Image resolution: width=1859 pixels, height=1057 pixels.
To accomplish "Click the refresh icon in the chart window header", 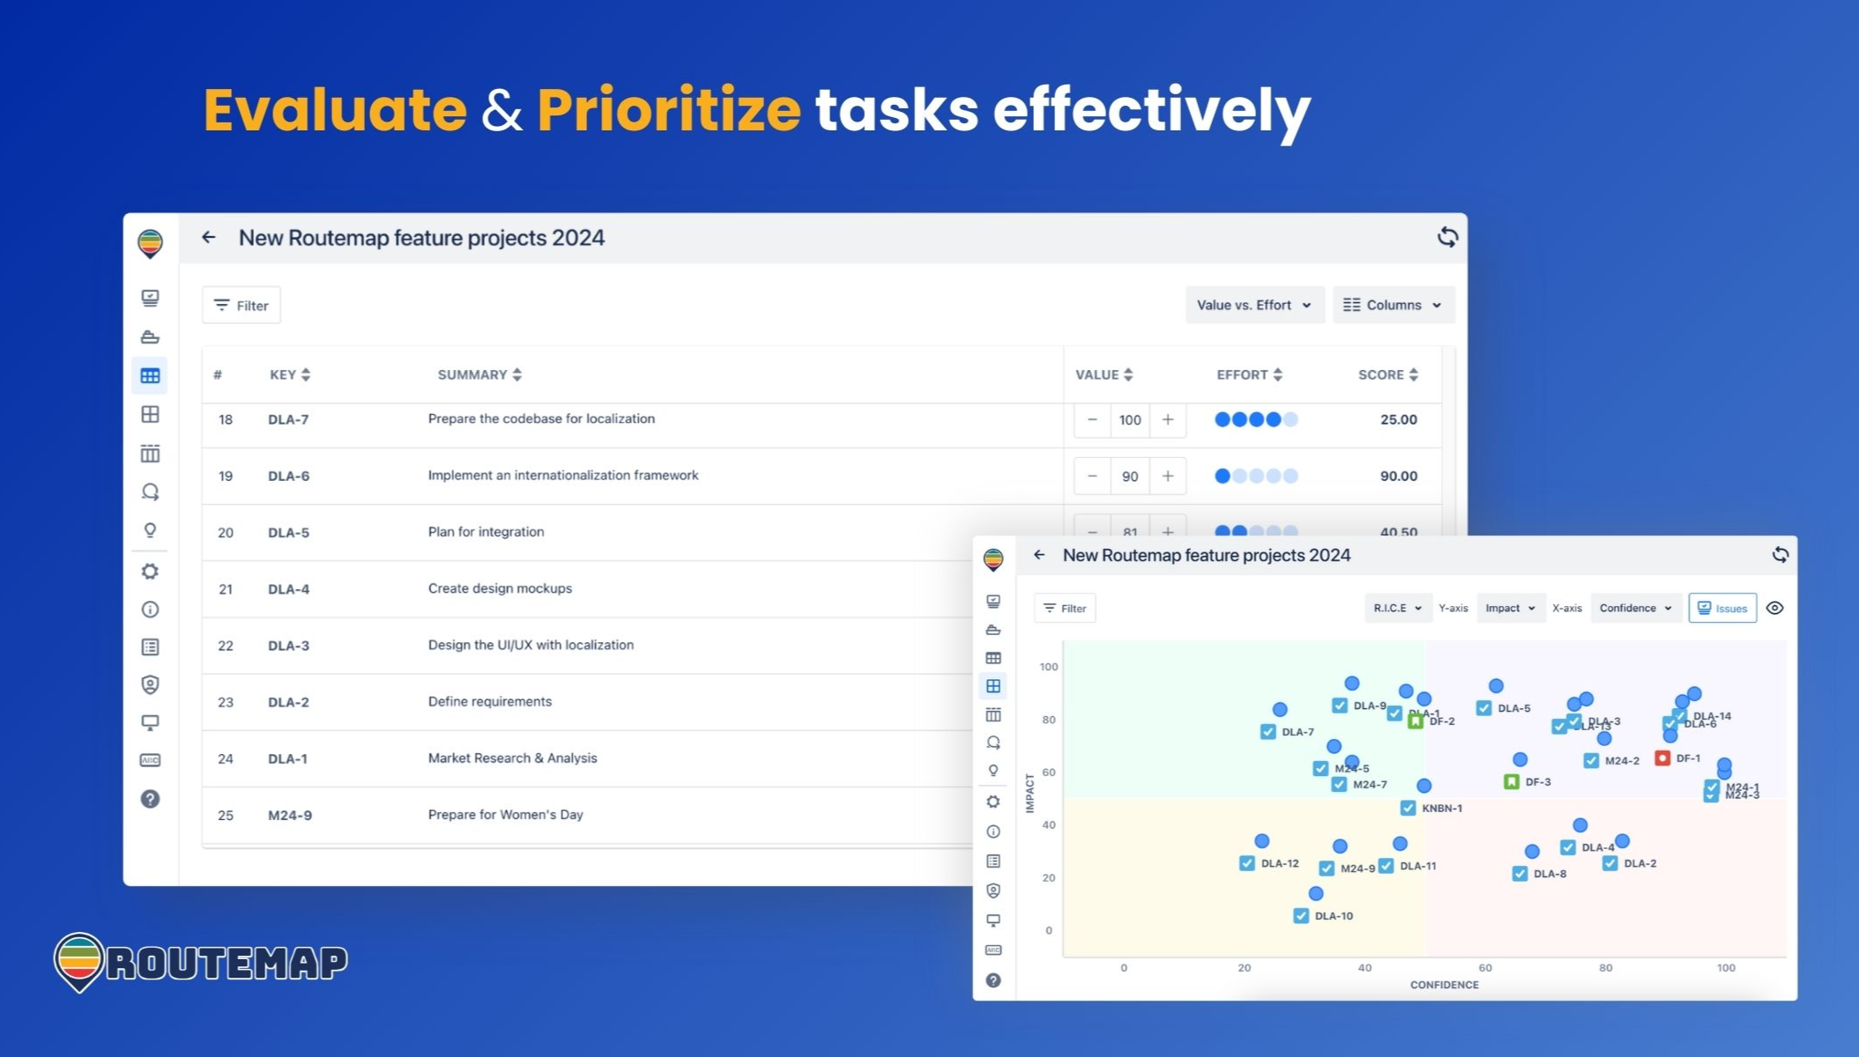I will (1781, 555).
